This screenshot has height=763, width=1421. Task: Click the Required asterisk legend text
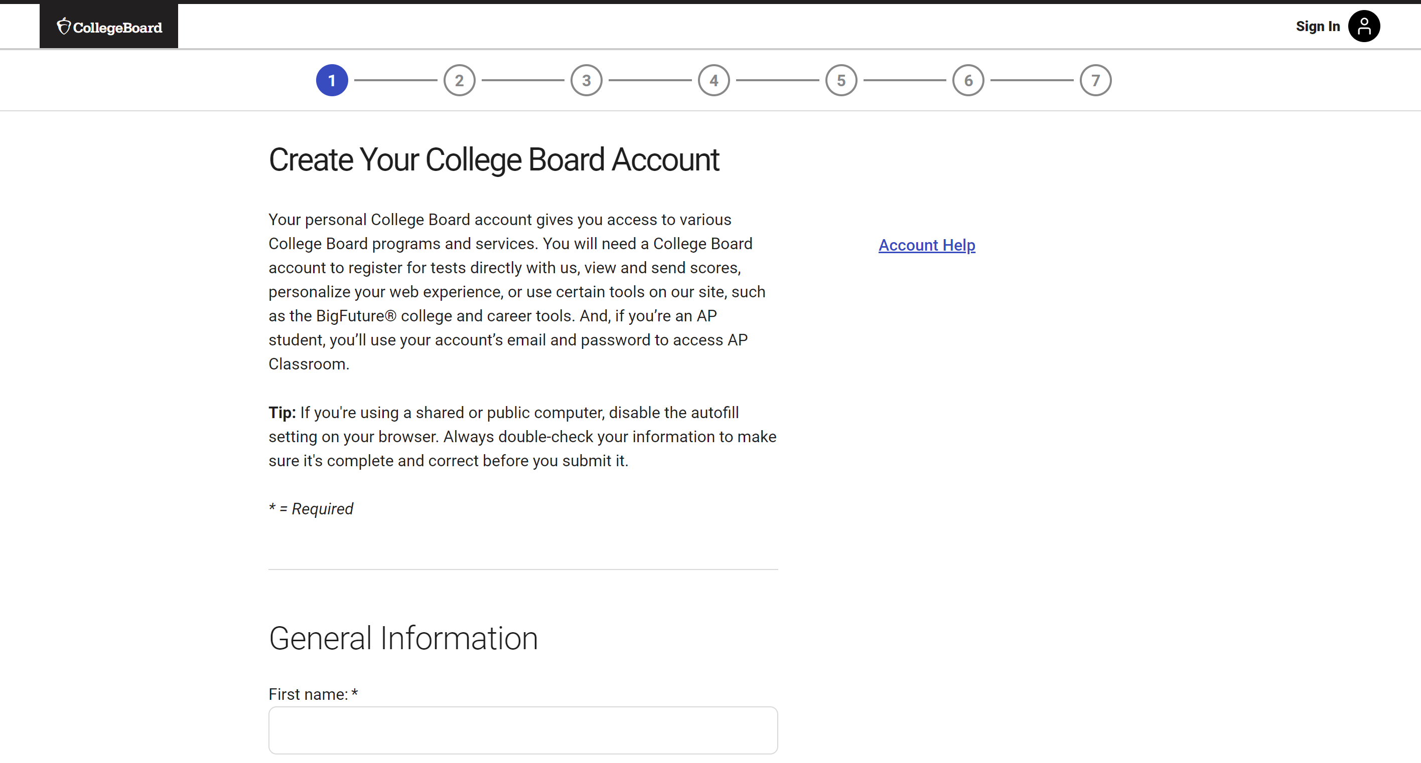(311, 509)
